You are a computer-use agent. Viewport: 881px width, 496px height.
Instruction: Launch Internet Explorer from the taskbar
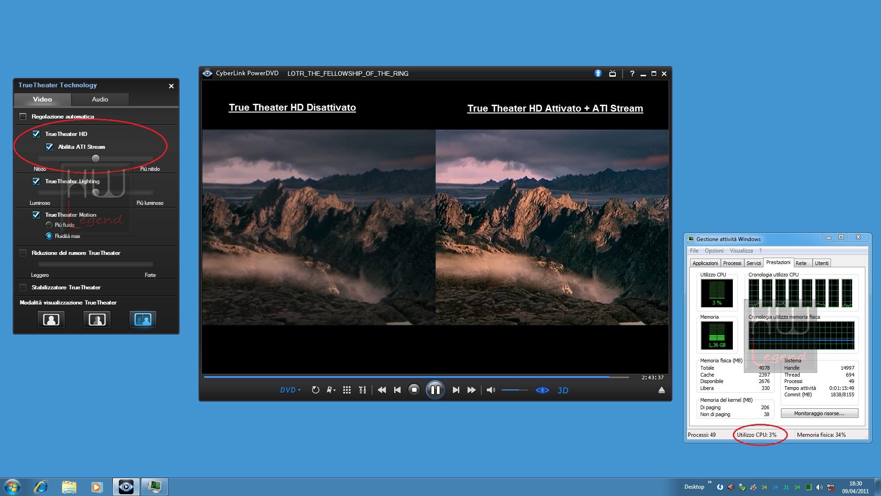tap(41, 487)
